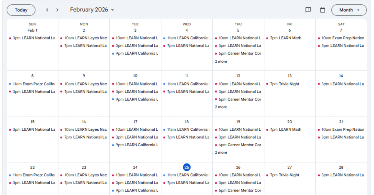The image size is (374, 195).
Task: Open 11am LEARN California event on Wednesday 18
Action: click(x=188, y=130)
